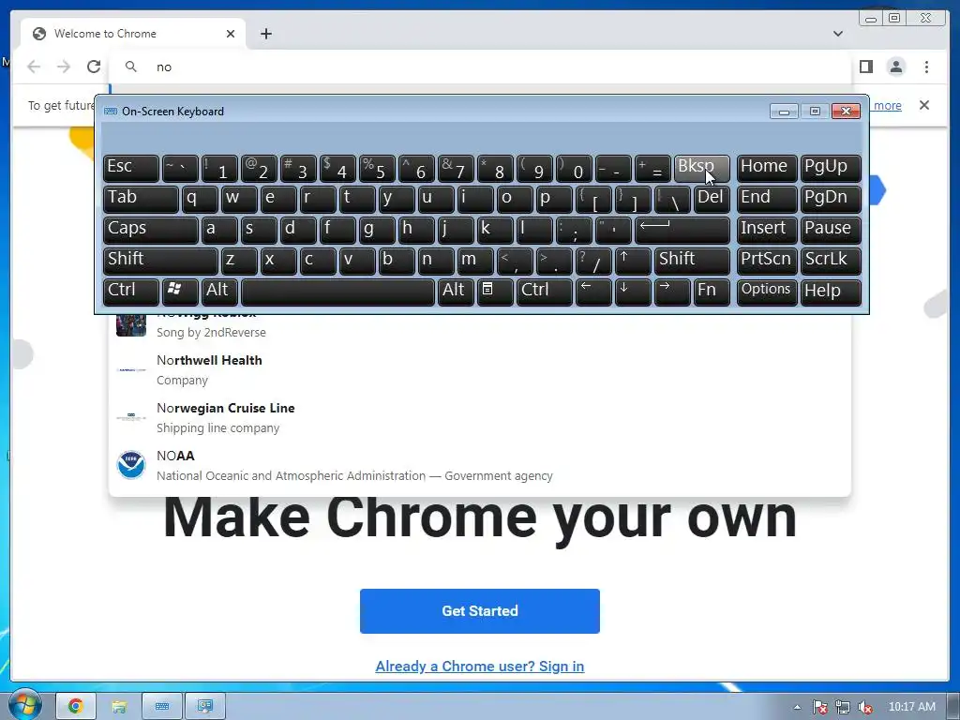960x720 pixels.
Task: Click the network tray icon
Action: (843, 707)
